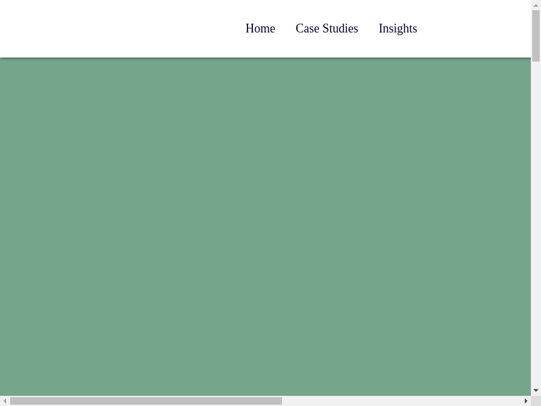
Task: Click the middle of the horizontal scrollbar track
Action: point(265,401)
